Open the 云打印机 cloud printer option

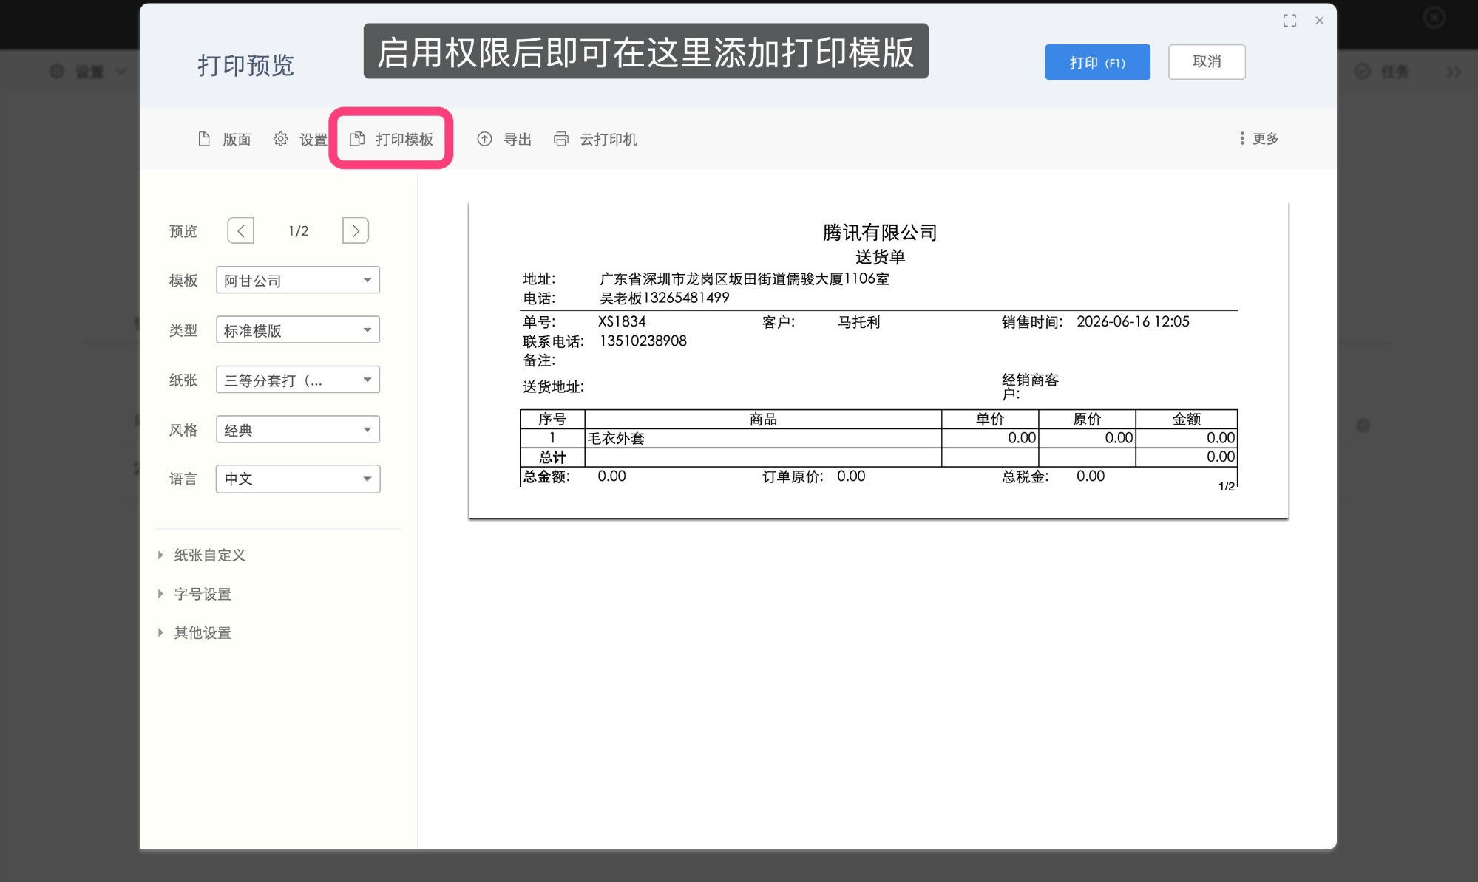click(x=595, y=139)
